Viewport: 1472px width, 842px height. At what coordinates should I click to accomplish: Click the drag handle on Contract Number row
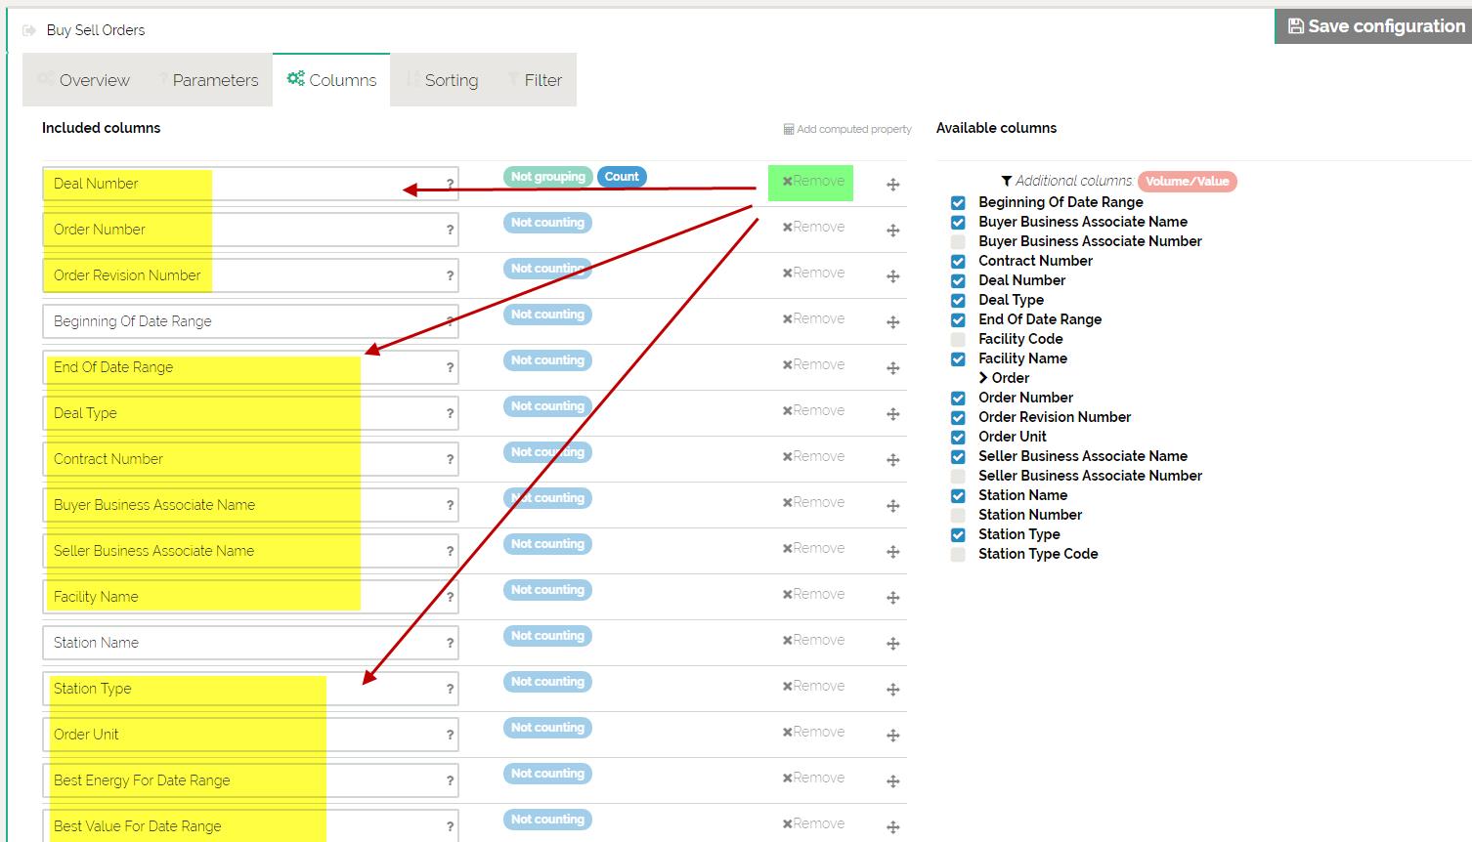pos(892,460)
